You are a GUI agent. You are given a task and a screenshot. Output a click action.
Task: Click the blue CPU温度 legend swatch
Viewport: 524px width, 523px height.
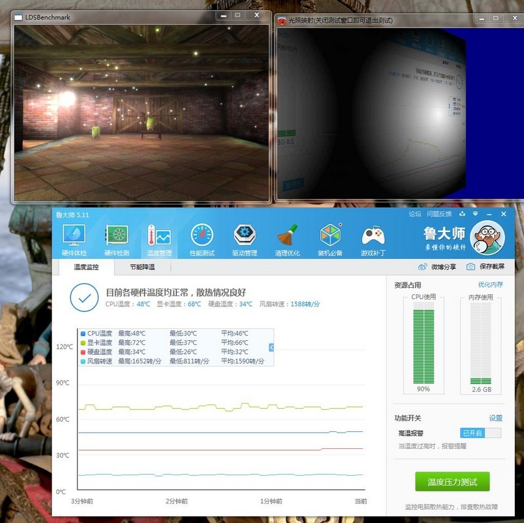point(83,334)
